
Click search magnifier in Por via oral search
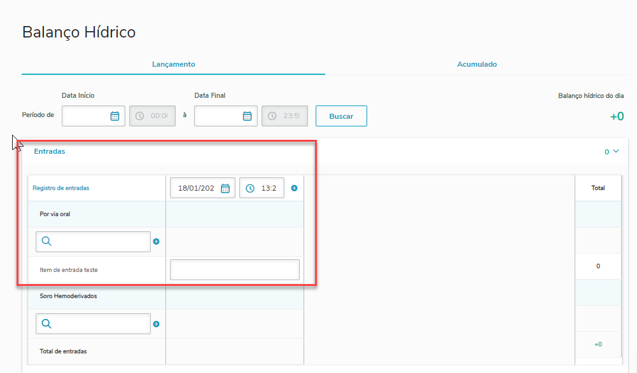(46, 241)
